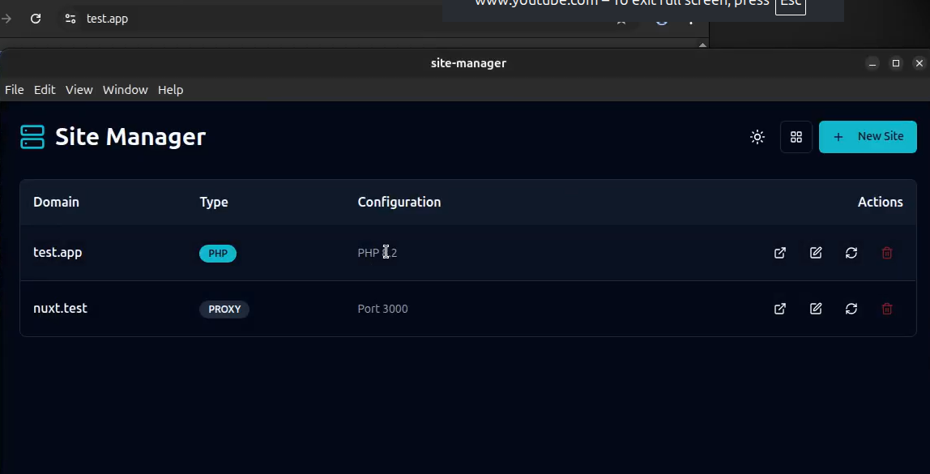
Task: Click refresh icon for test.app row
Action: click(x=851, y=253)
